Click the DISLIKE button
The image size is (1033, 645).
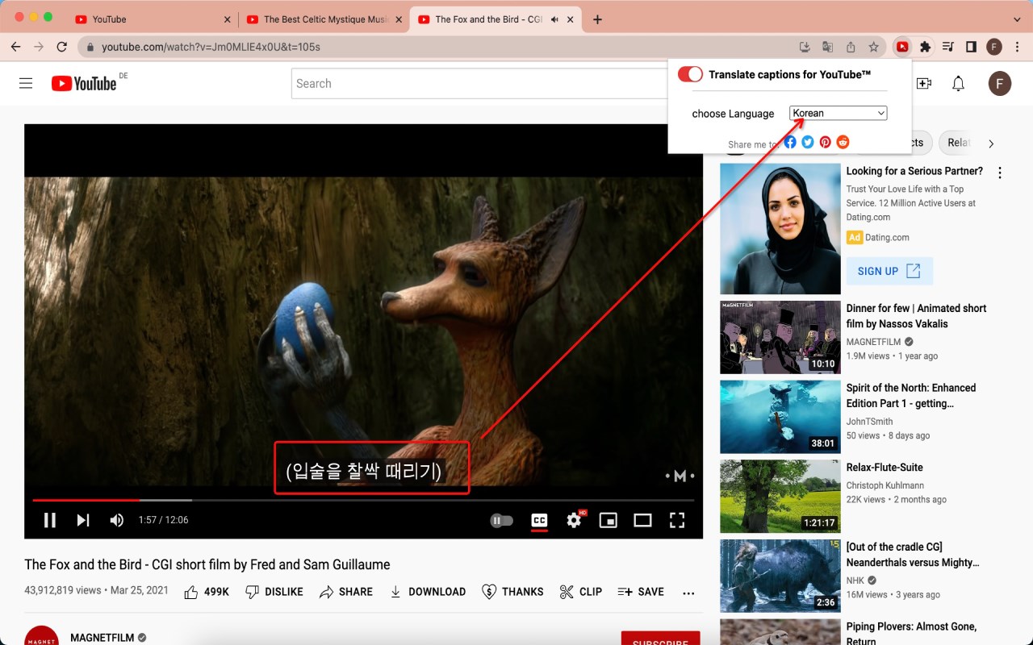(274, 592)
